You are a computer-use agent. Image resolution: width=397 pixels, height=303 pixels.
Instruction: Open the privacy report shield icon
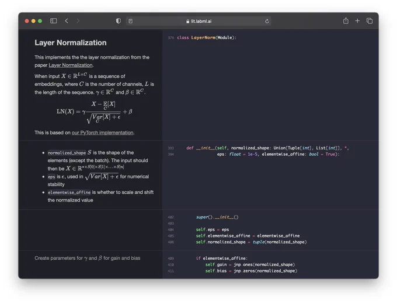coord(119,21)
